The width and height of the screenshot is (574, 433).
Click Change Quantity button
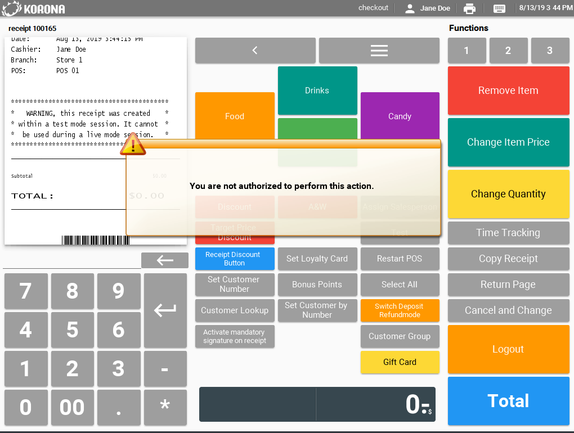[x=509, y=194]
